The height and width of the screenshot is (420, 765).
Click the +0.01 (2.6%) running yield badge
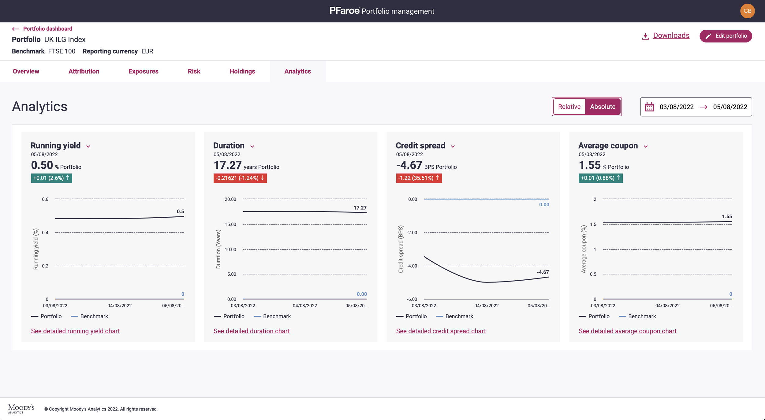[x=51, y=178]
